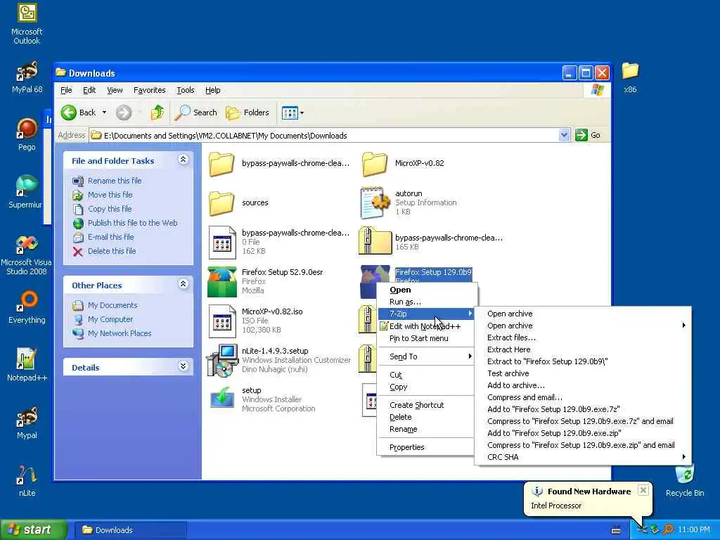Click Downloads taskbar button
The height and width of the screenshot is (540, 720).
131,530
